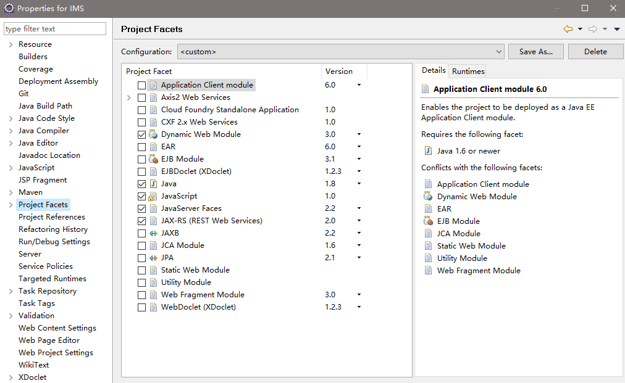Click the Static Web Module icon in facet list
This screenshot has width=625, height=383.
[153, 270]
